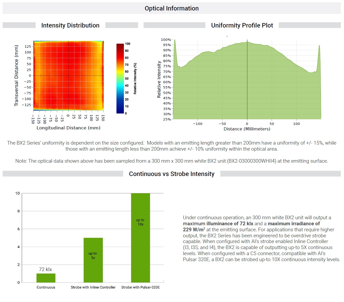The image size is (344, 302).
Task: Click the Continuous bar in the chart
Action: (46, 278)
